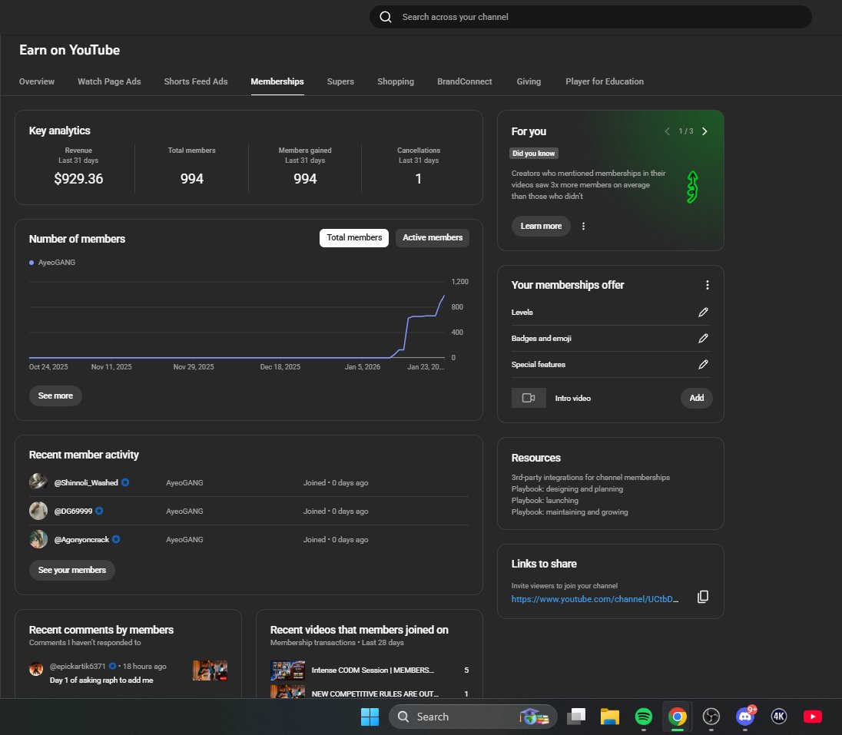
Task: Click the Revenue $929.36 value
Action: 78,179
